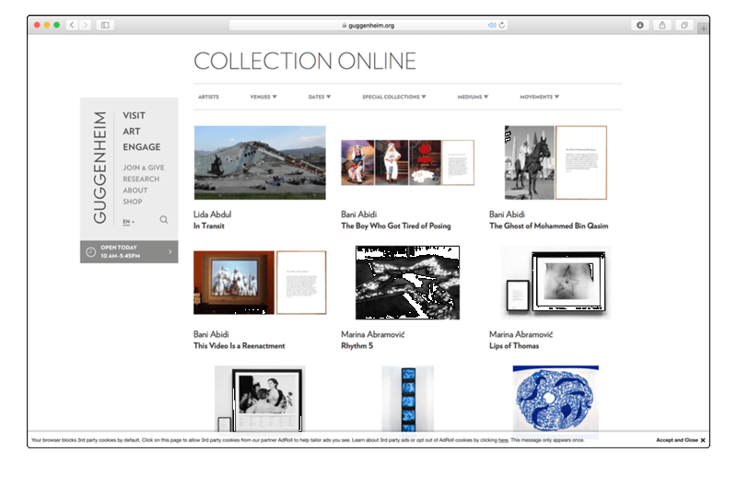The height and width of the screenshot is (487, 737).
Task: Click the Safari share icon
Action: pos(662,25)
